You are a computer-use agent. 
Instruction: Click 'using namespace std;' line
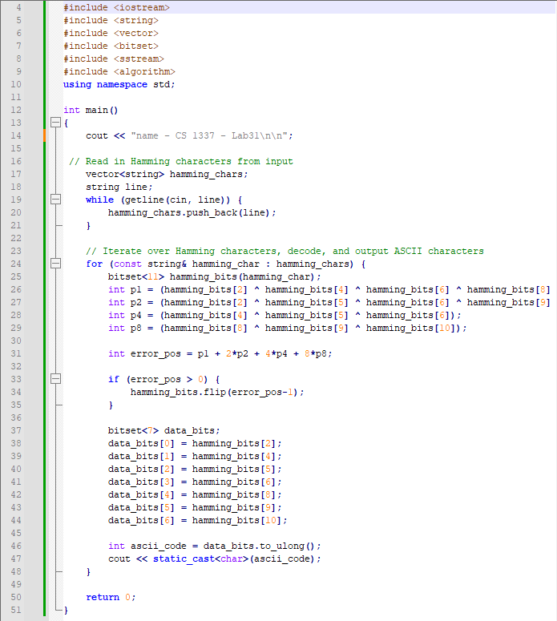point(119,84)
